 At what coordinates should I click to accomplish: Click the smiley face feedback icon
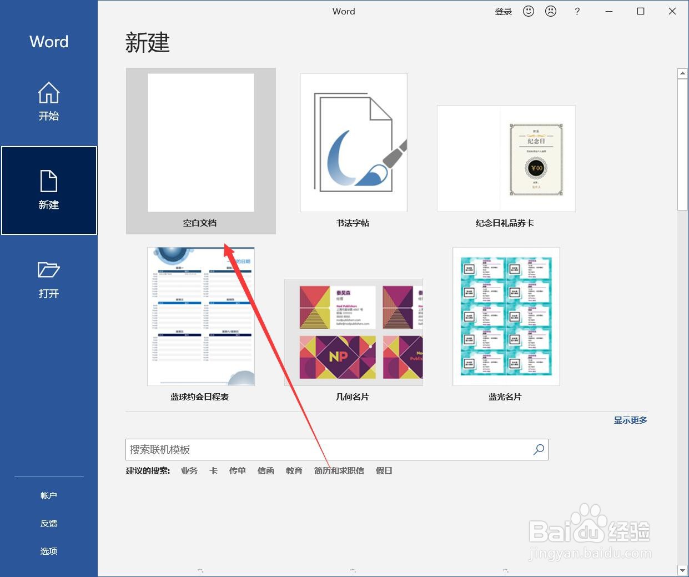[x=529, y=11]
